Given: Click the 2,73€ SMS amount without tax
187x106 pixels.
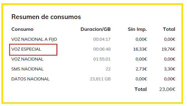Looking at the screenshot, I should coord(141,69).
